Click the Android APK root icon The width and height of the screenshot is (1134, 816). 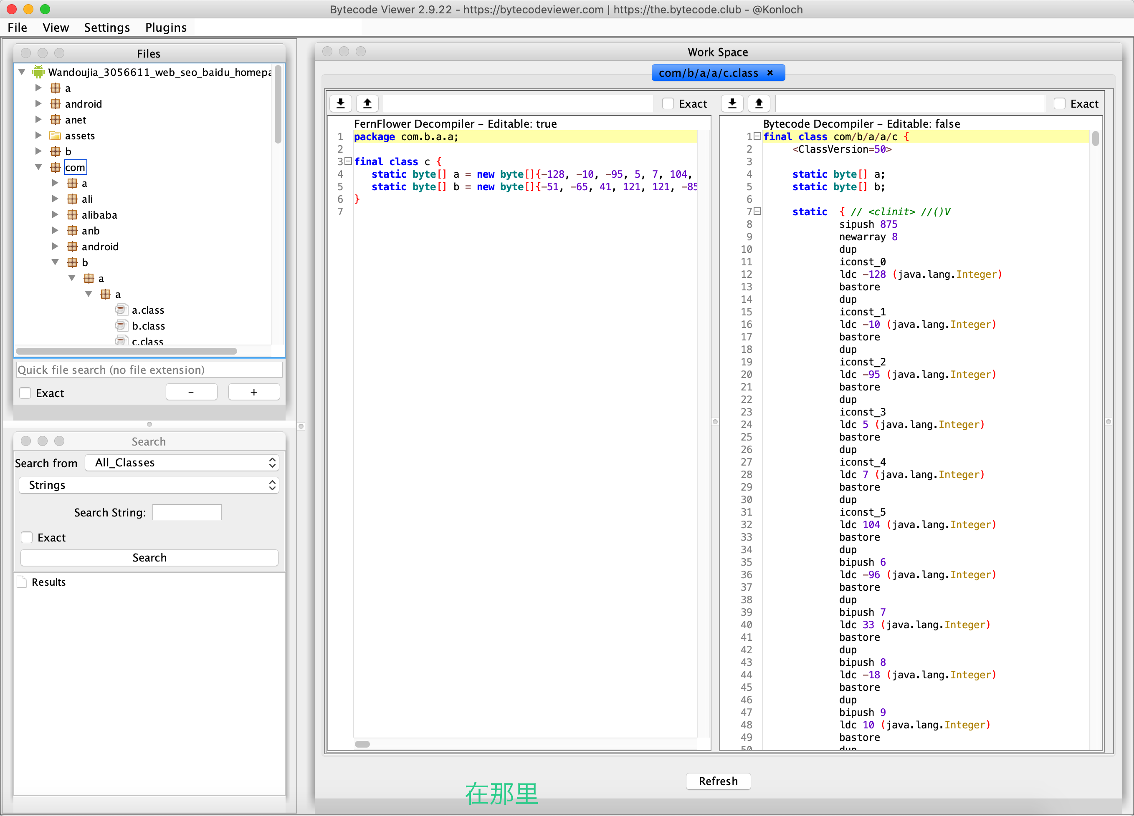(x=38, y=72)
